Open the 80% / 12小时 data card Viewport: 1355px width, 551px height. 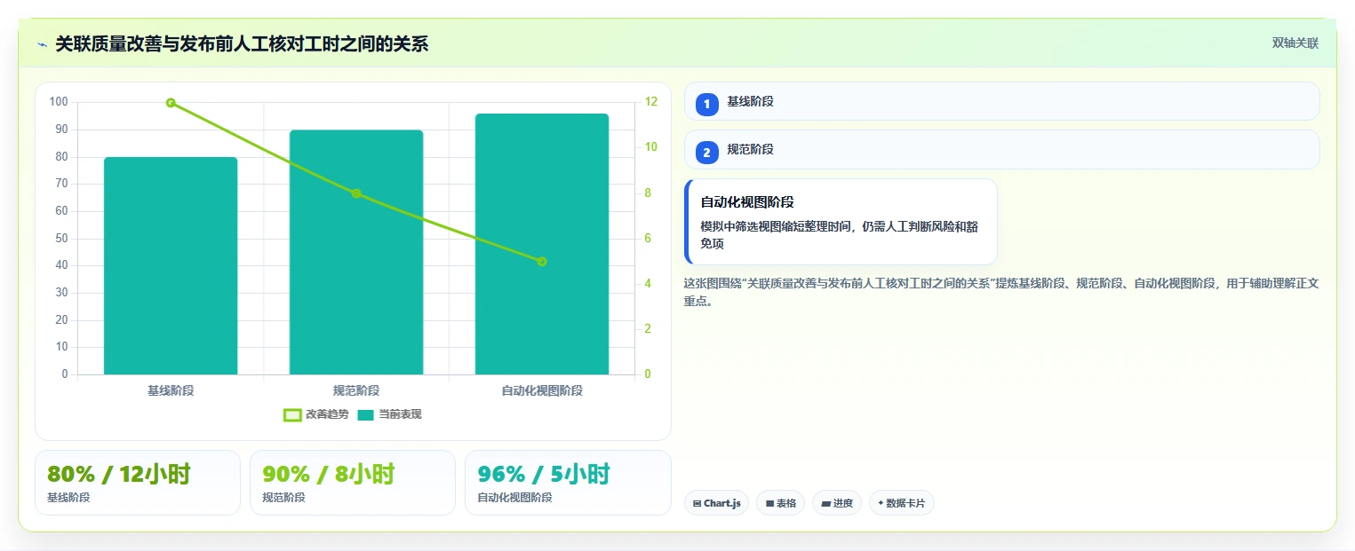138,483
